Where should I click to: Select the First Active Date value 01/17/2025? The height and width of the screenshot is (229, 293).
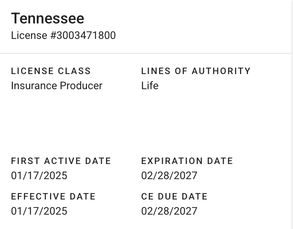pos(39,176)
